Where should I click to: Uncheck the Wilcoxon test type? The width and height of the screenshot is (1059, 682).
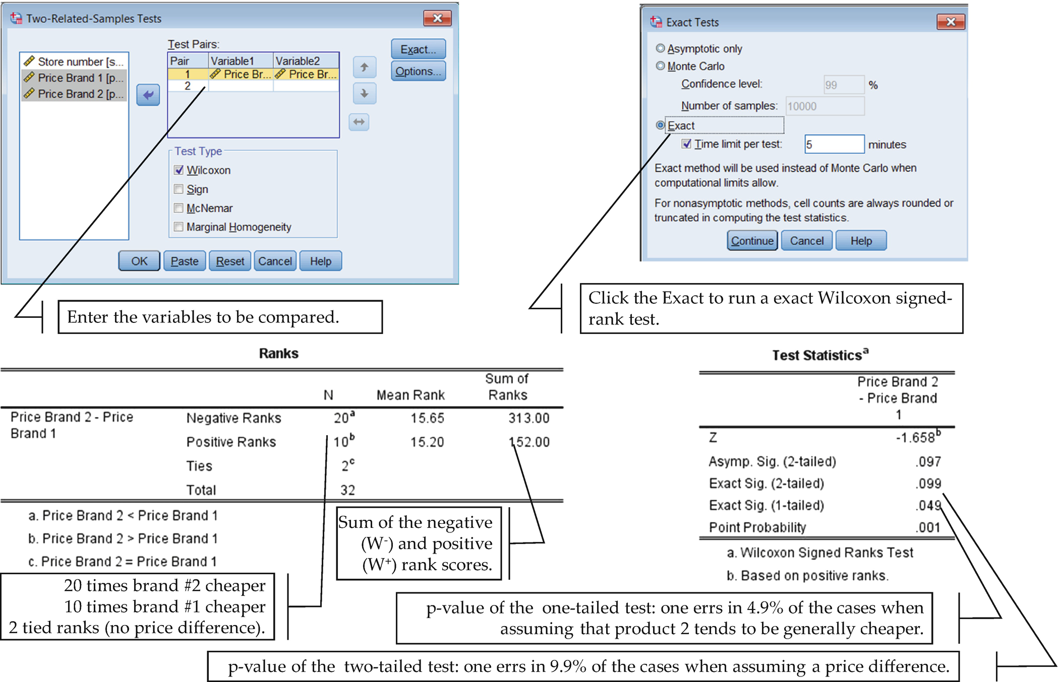point(179,170)
